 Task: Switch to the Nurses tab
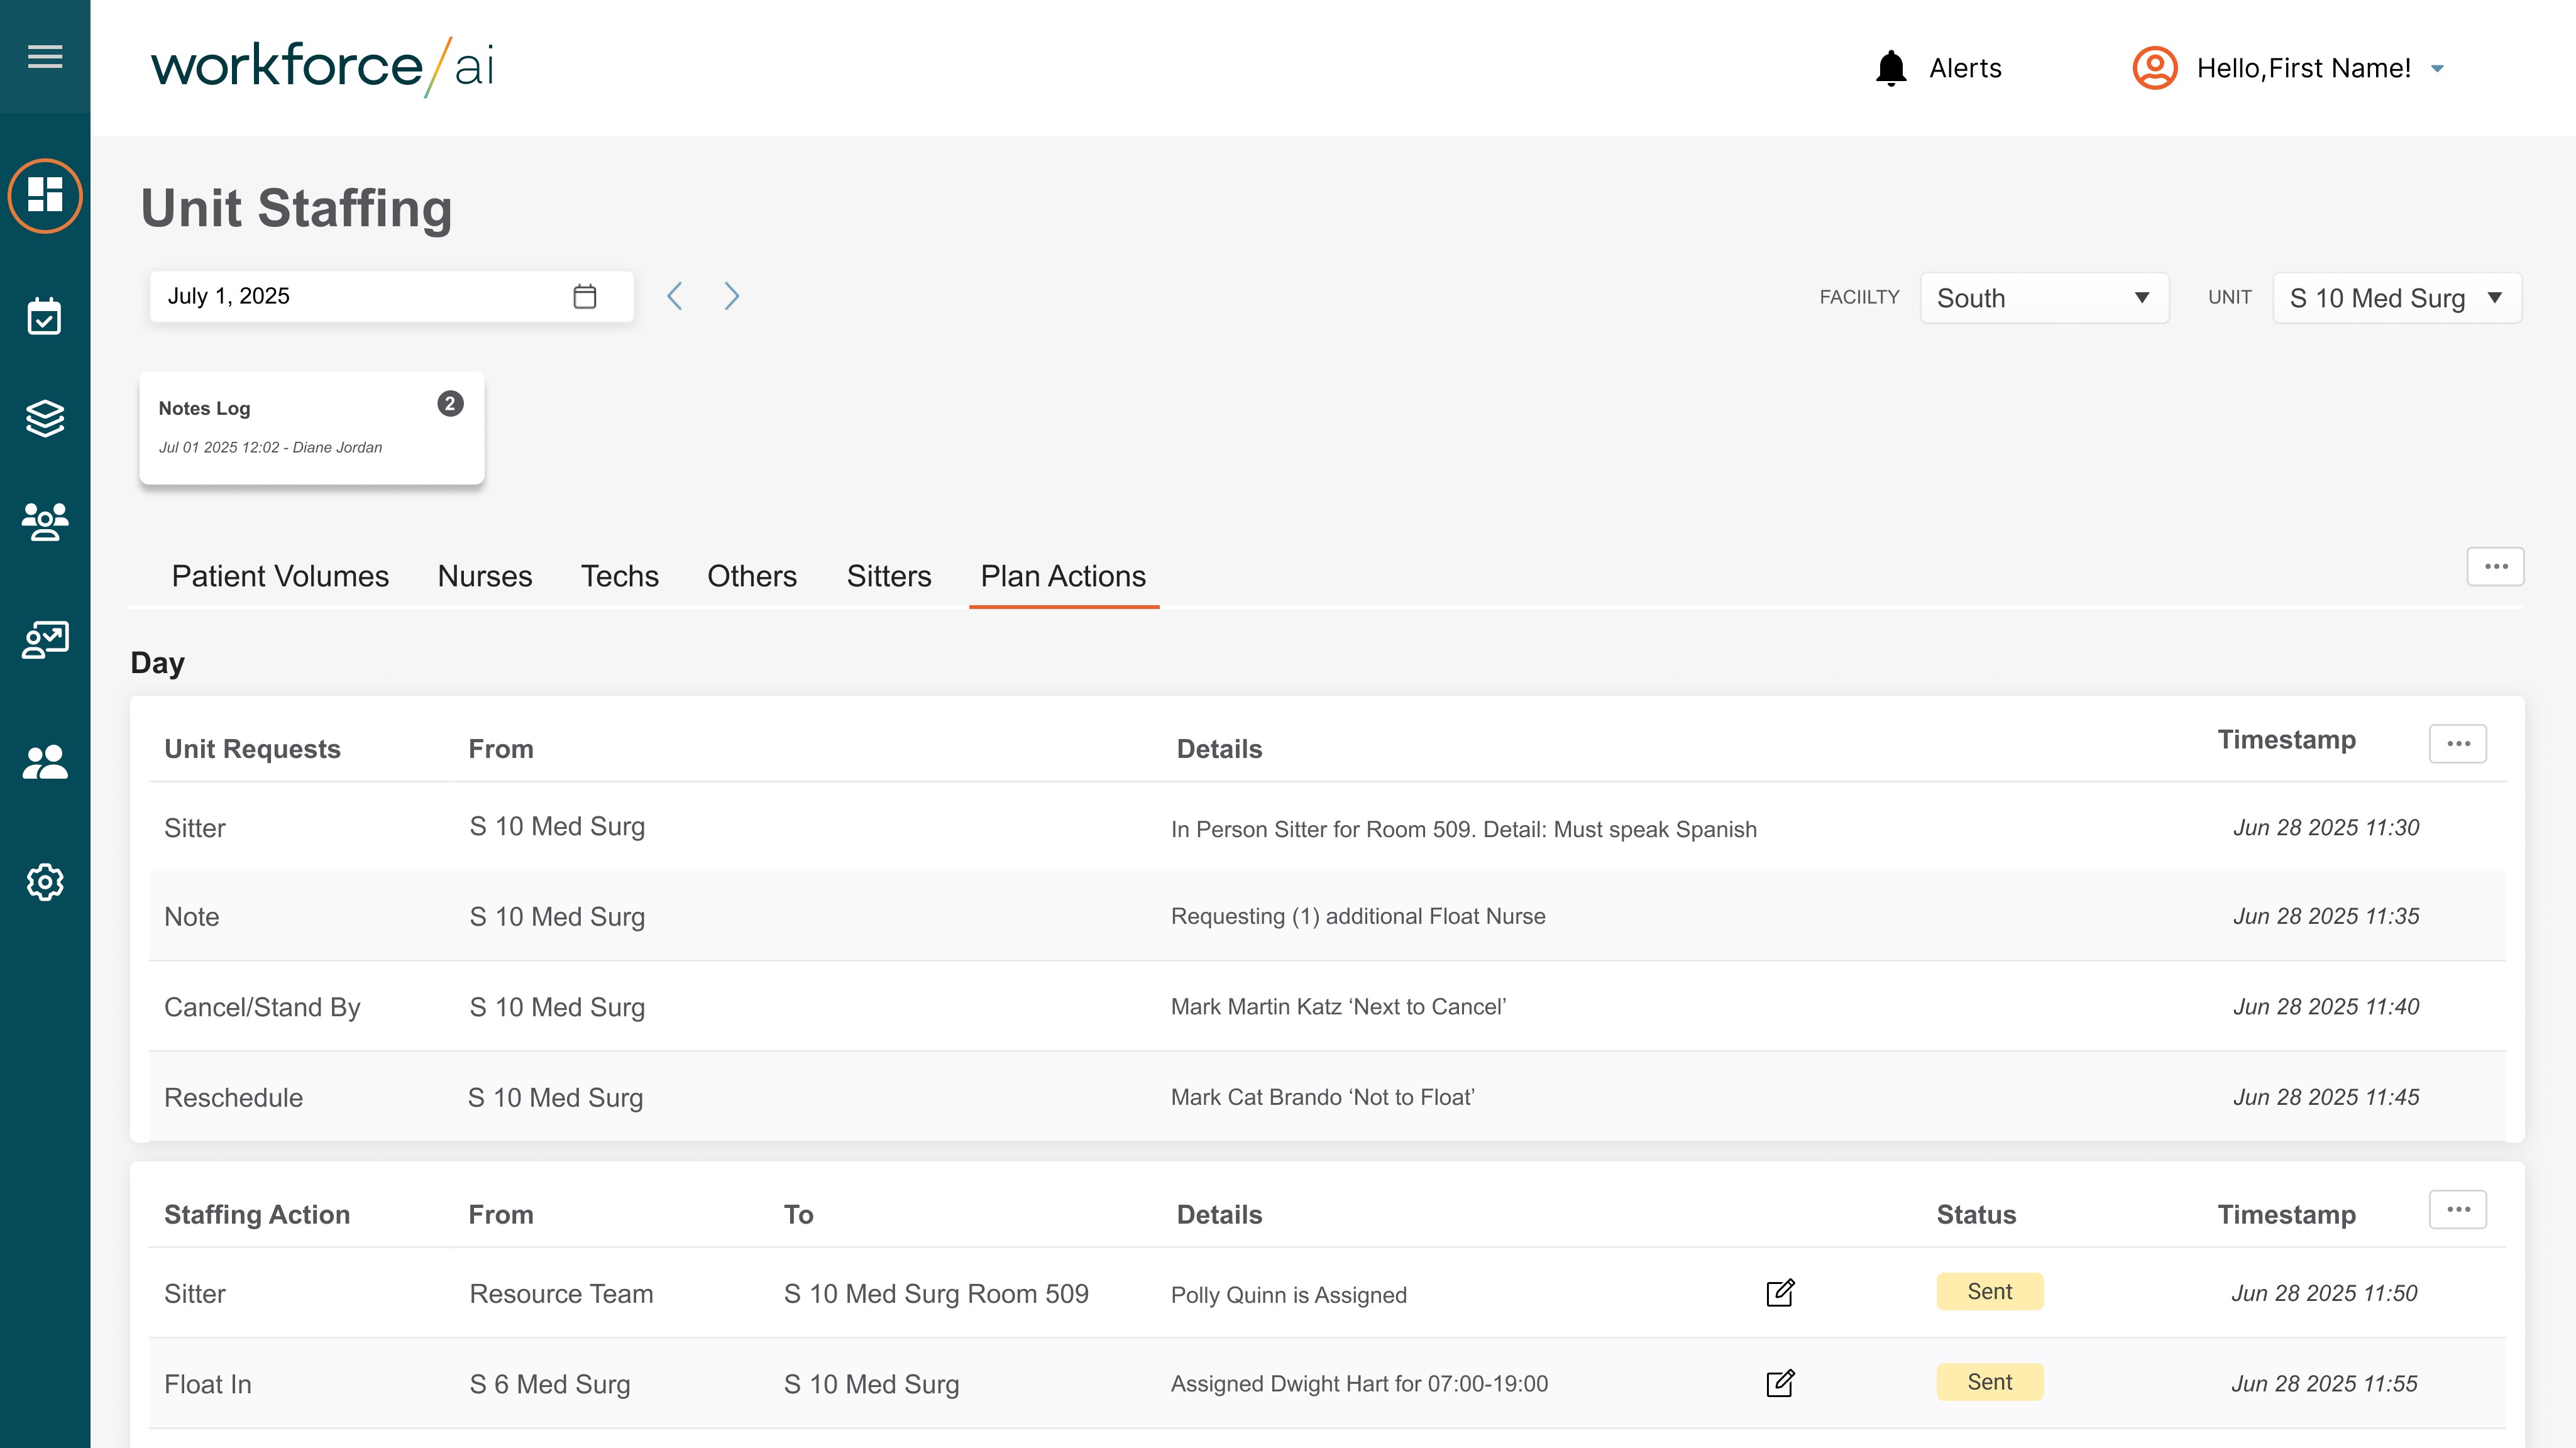[x=485, y=576]
